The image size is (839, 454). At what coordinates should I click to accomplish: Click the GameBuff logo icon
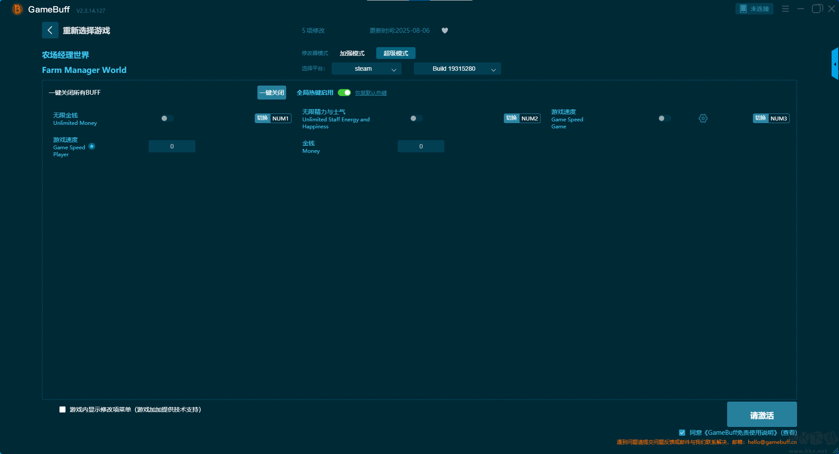pos(17,9)
